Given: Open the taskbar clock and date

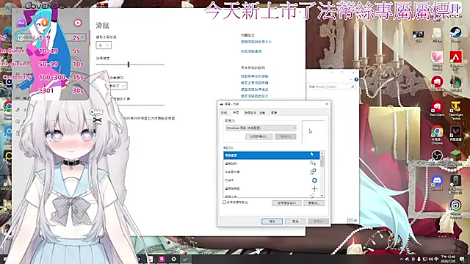Looking at the screenshot, I should click(x=449, y=259).
